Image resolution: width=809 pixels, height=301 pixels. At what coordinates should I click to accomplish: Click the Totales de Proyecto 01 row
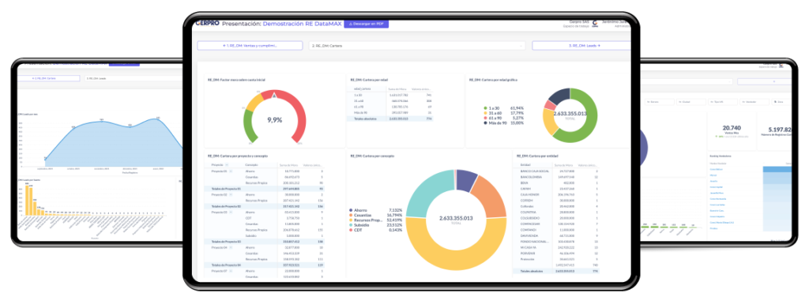click(x=265, y=189)
